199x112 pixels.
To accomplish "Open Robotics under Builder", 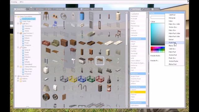I will [27, 57].
